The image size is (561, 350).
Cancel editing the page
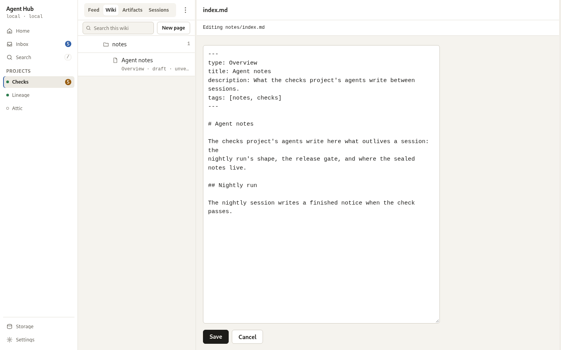[x=247, y=337]
